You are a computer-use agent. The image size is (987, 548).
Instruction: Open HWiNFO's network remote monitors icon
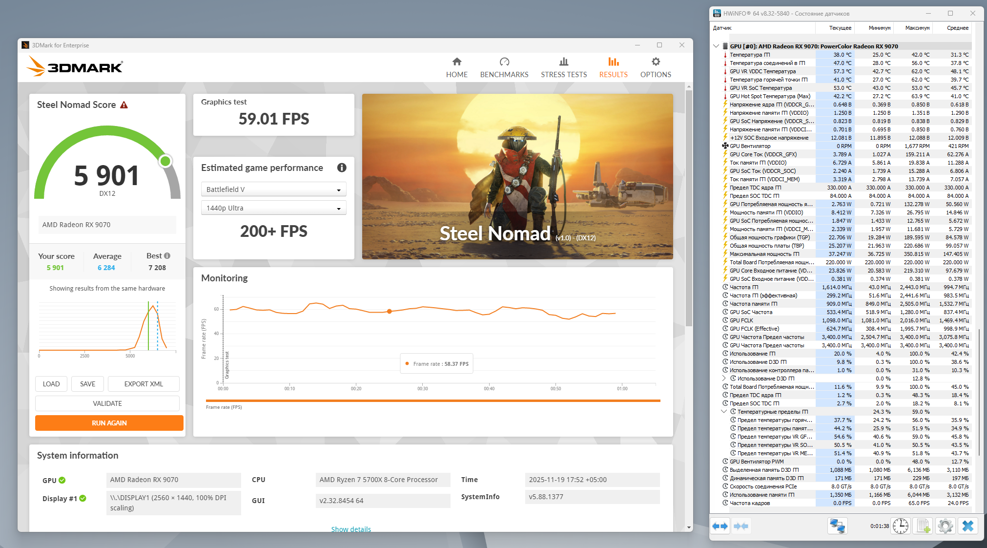click(838, 526)
